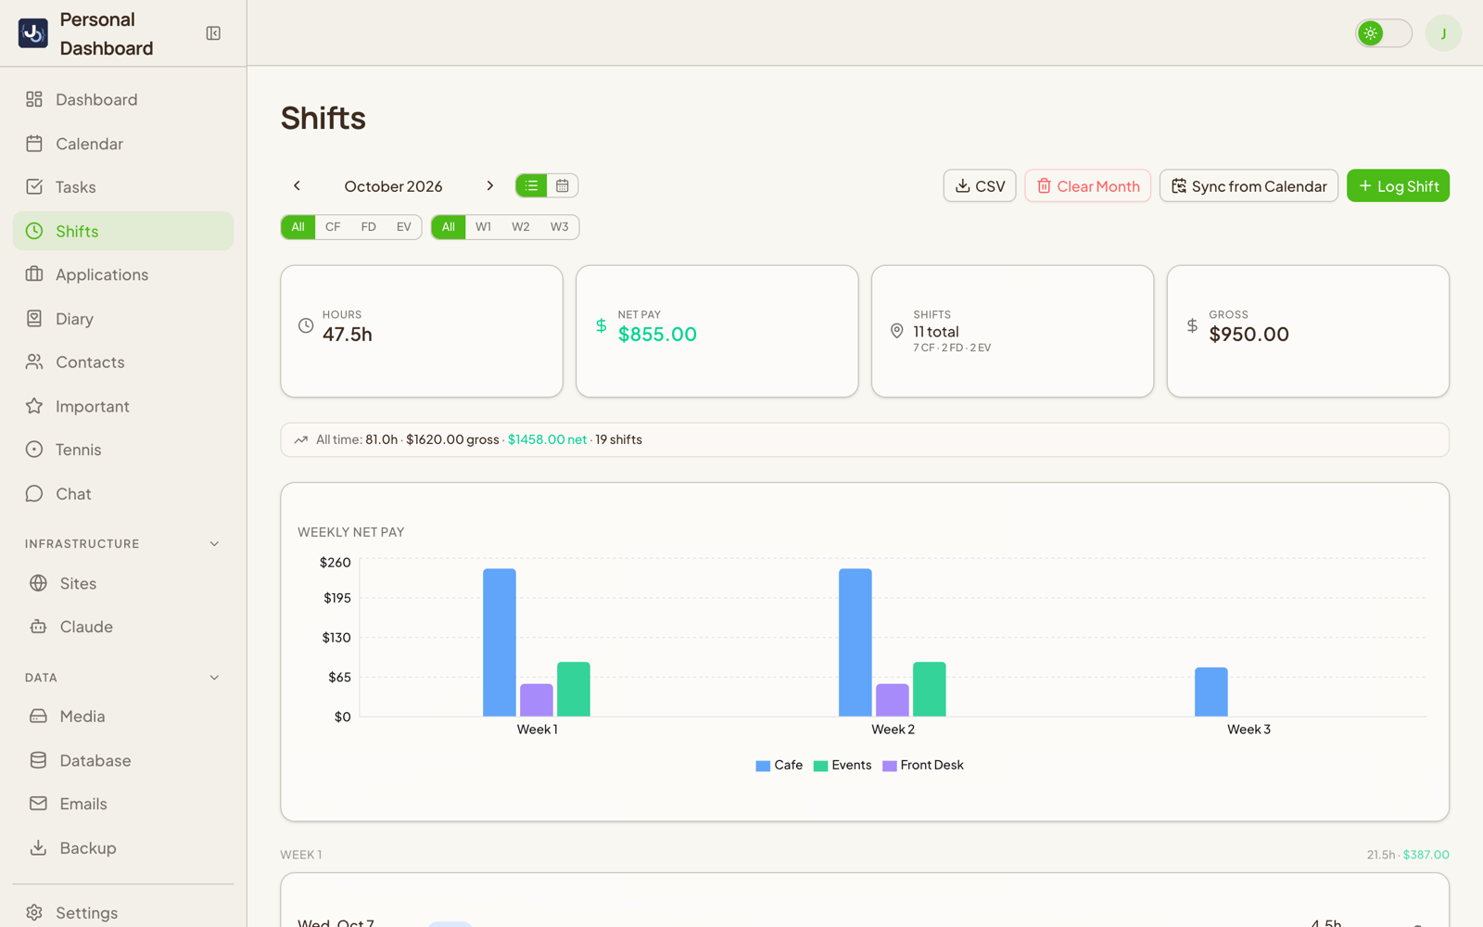This screenshot has width=1483, height=927.
Task: Click the Week 1 Cafe bar
Action: tap(500, 642)
